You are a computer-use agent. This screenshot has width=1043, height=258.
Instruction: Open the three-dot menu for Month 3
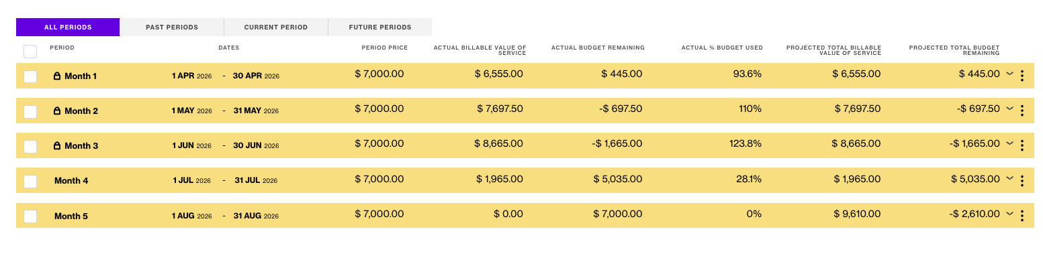pos(1022,146)
